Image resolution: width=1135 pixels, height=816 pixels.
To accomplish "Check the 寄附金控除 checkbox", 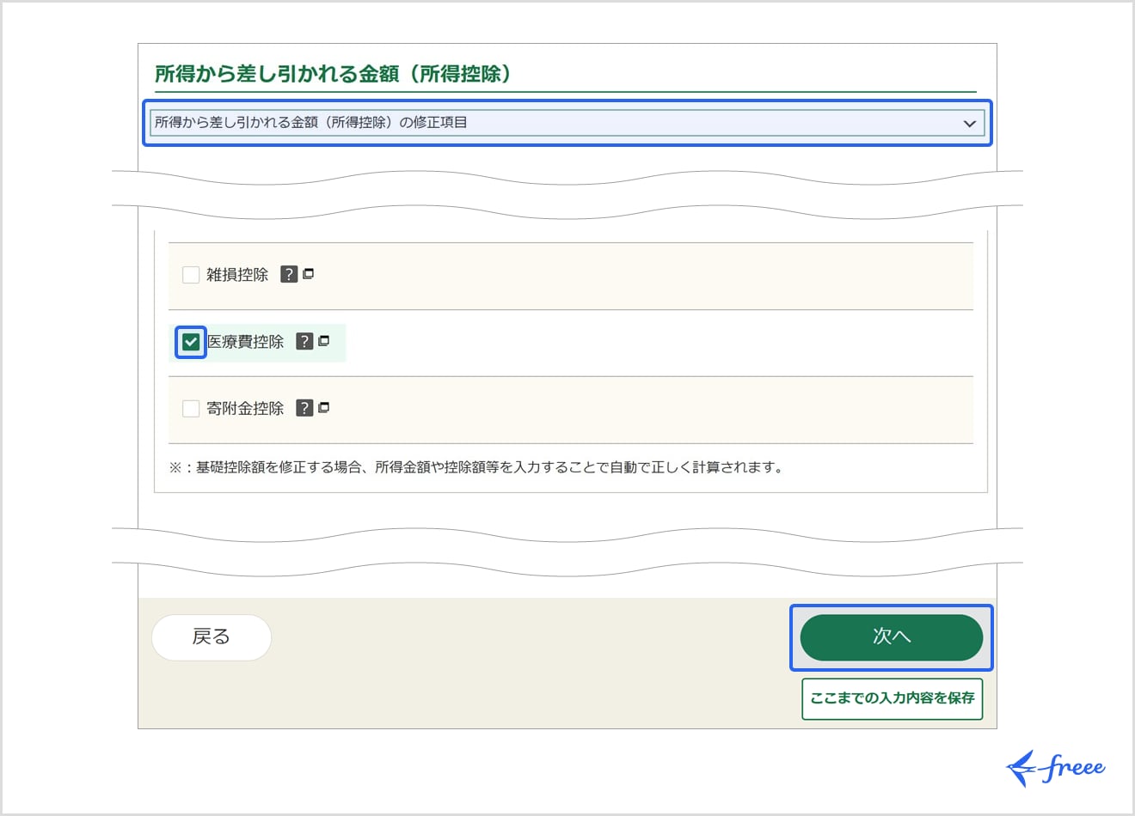I will tap(190, 408).
